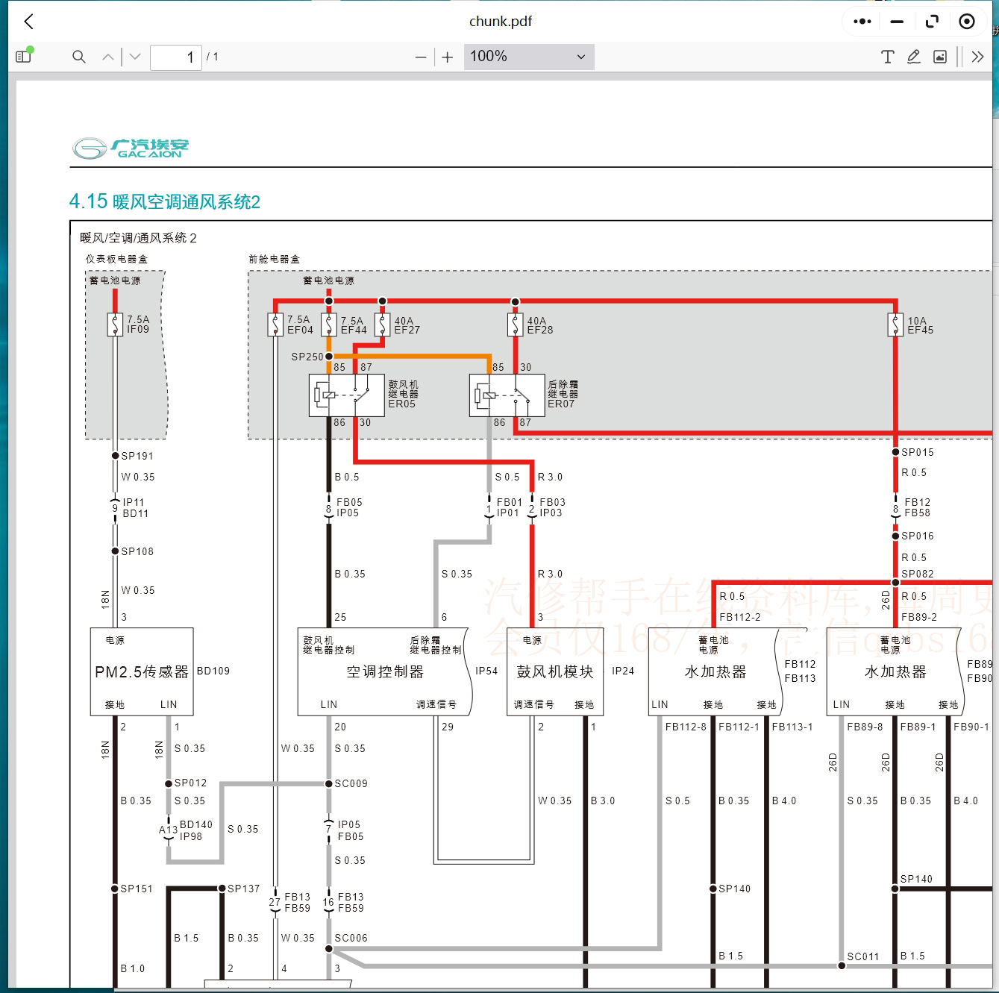The image size is (999, 993).
Task: Expand the hidden tools with double chevron
Action: coord(977,56)
